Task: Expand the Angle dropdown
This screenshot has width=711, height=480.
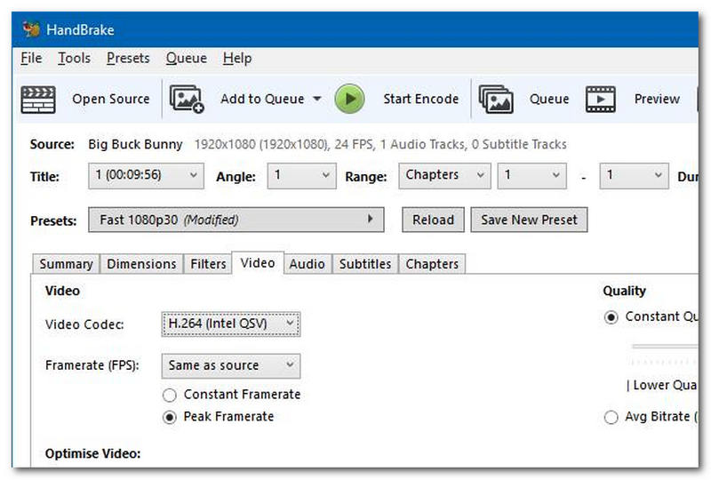Action: (301, 176)
